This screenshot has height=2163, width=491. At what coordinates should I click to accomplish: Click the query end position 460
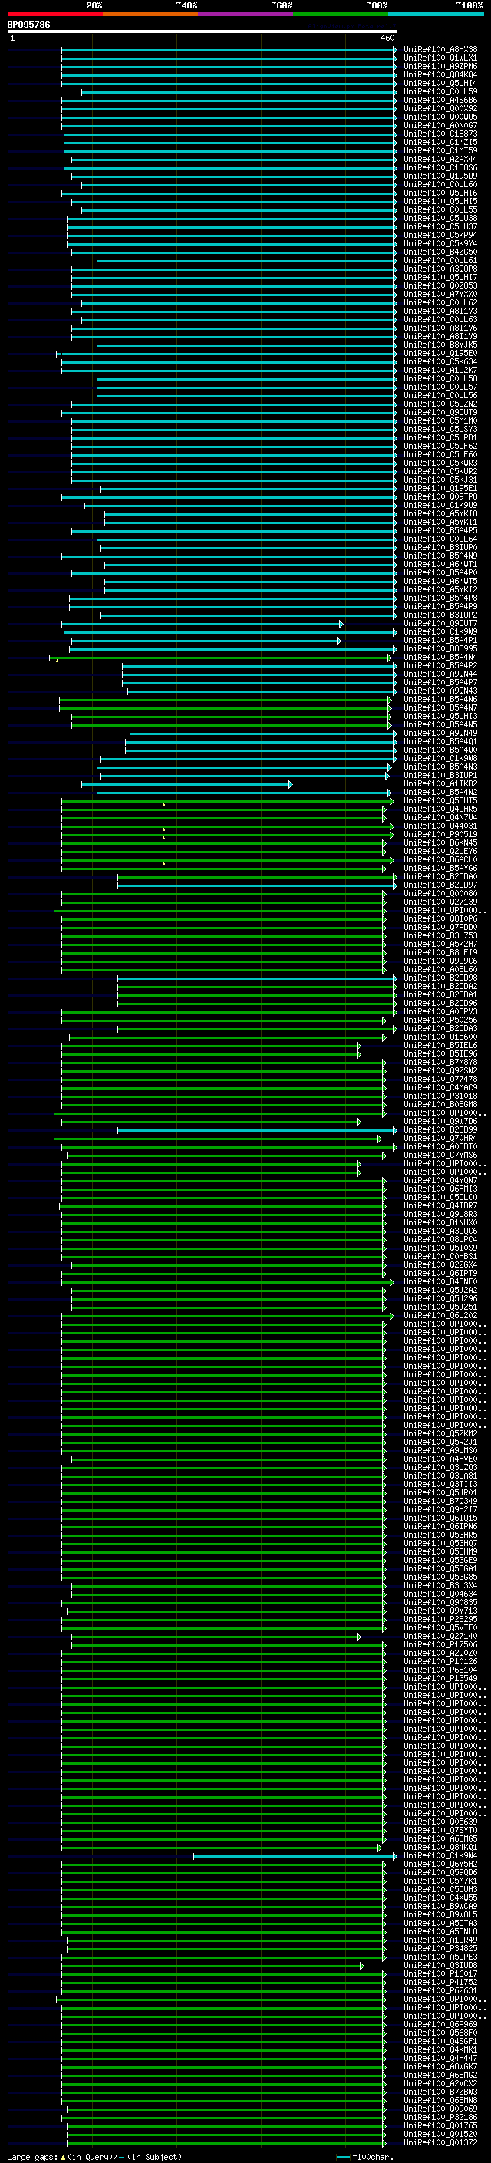387,38
